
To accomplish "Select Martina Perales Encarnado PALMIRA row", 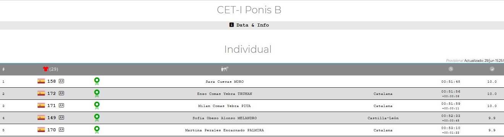I will pyautogui.click(x=252, y=130).
